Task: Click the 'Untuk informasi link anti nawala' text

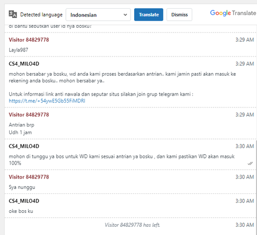Action: [101, 94]
